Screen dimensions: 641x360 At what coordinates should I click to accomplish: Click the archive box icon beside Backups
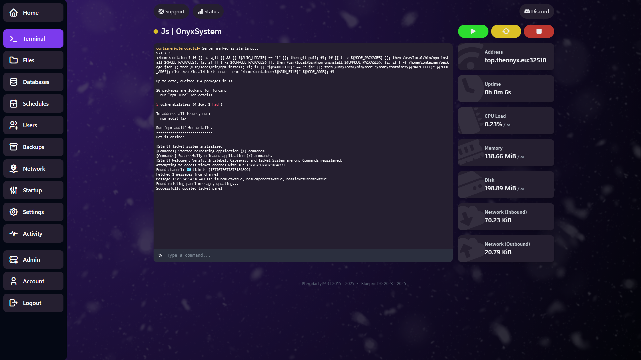(x=14, y=147)
